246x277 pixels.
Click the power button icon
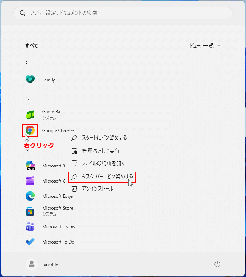[217, 264]
